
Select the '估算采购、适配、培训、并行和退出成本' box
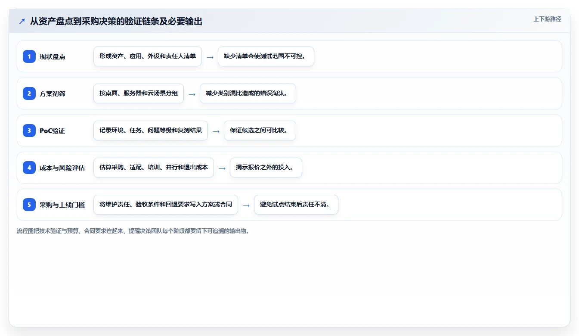(x=154, y=168)
